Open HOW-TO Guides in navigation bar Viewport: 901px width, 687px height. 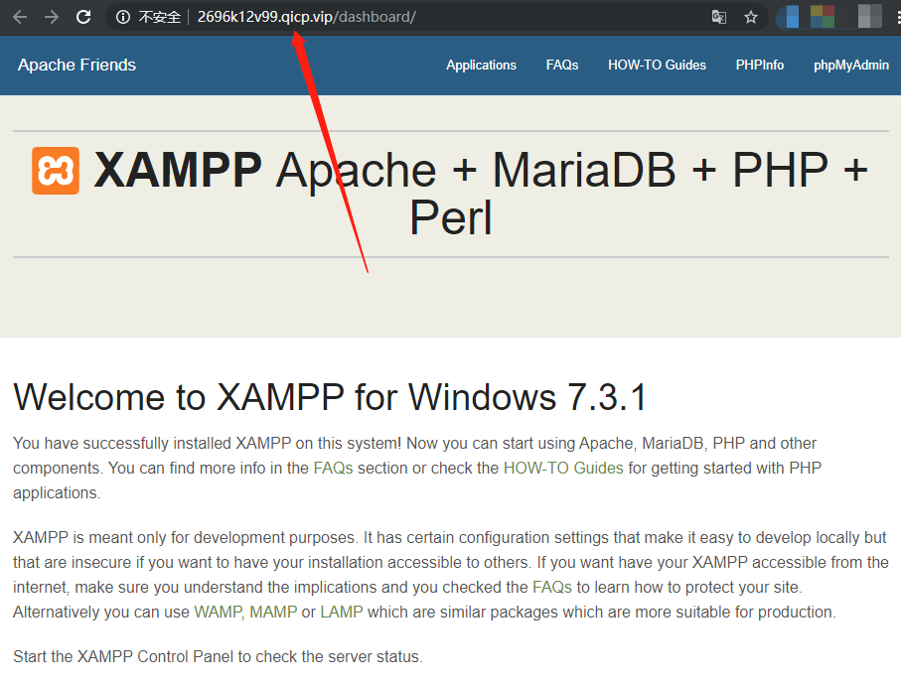pyautogui.click(x=657, y=65)
